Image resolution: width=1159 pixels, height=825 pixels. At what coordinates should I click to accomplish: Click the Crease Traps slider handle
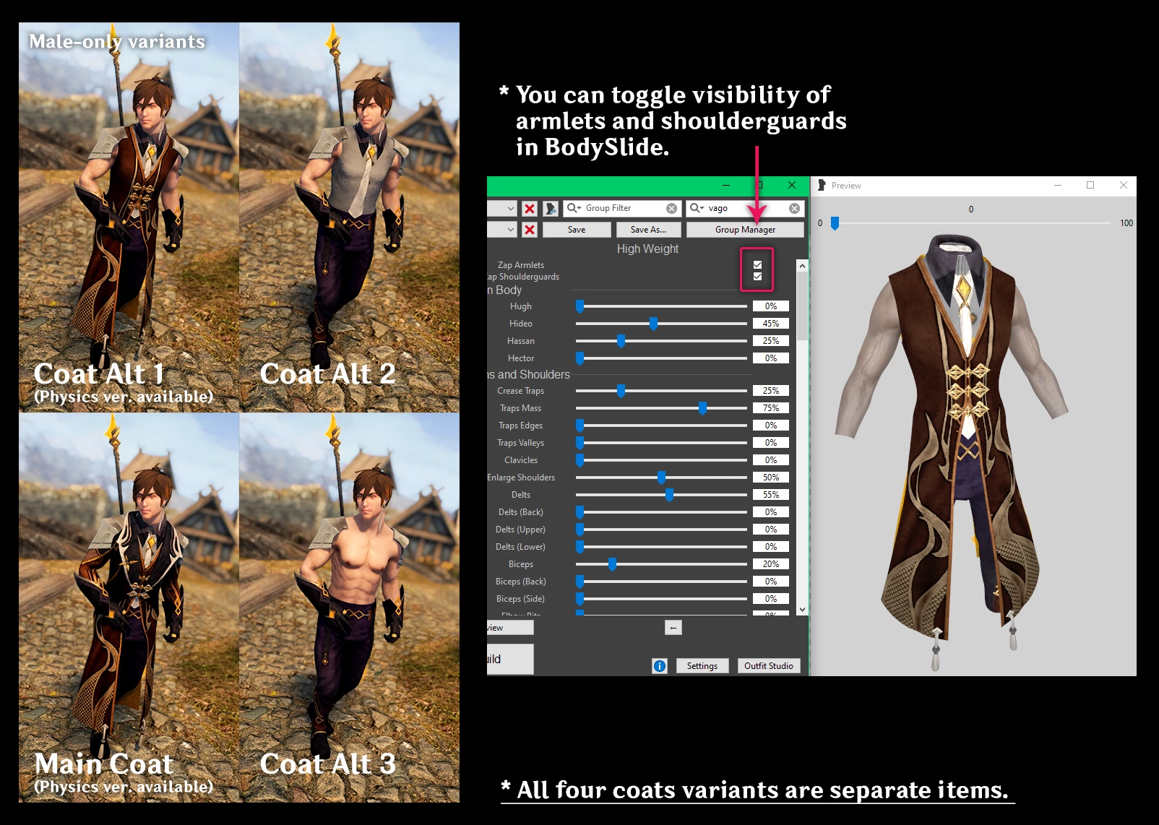point(621,391)
